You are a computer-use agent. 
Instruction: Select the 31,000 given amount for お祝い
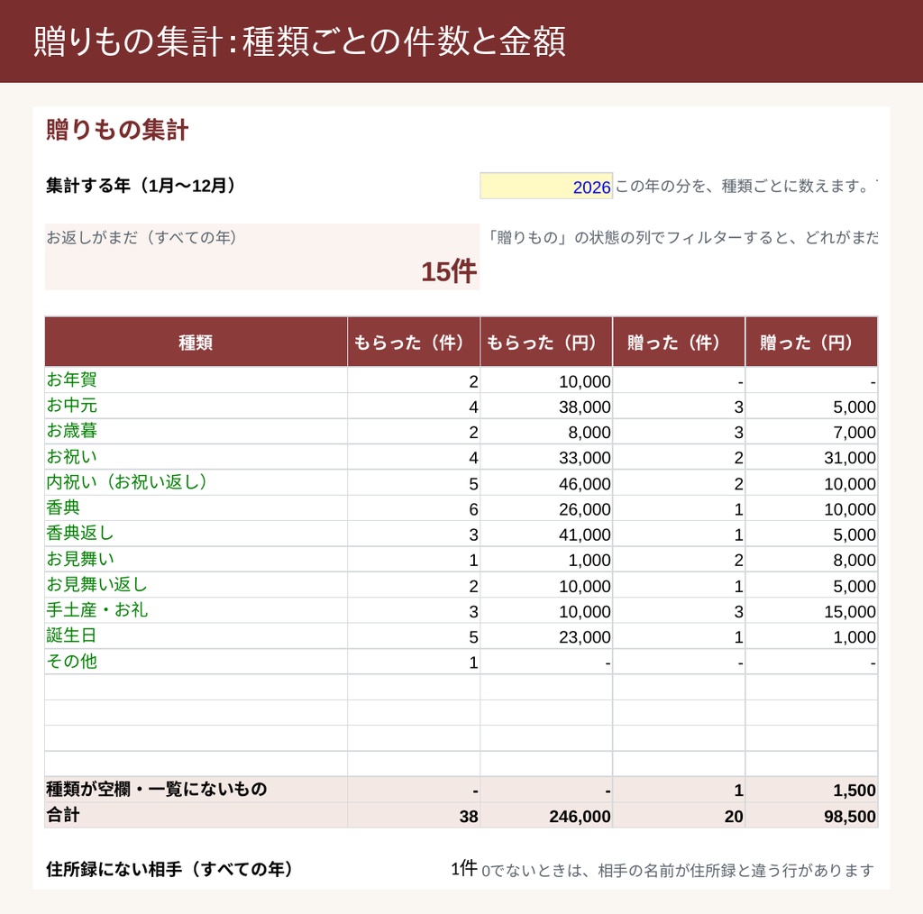811,457
